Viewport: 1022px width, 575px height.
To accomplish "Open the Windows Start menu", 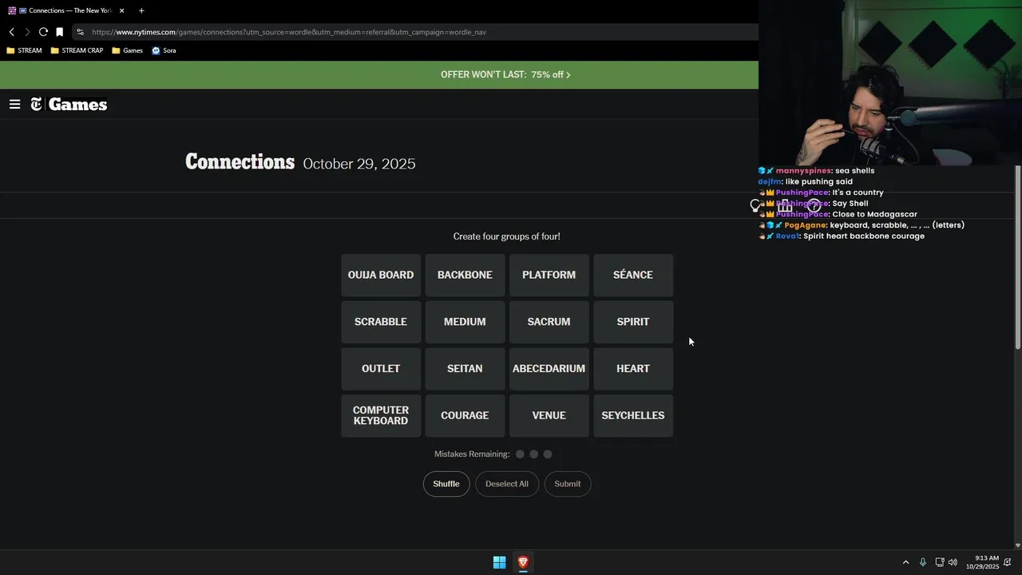I will (x=499, y=562).
